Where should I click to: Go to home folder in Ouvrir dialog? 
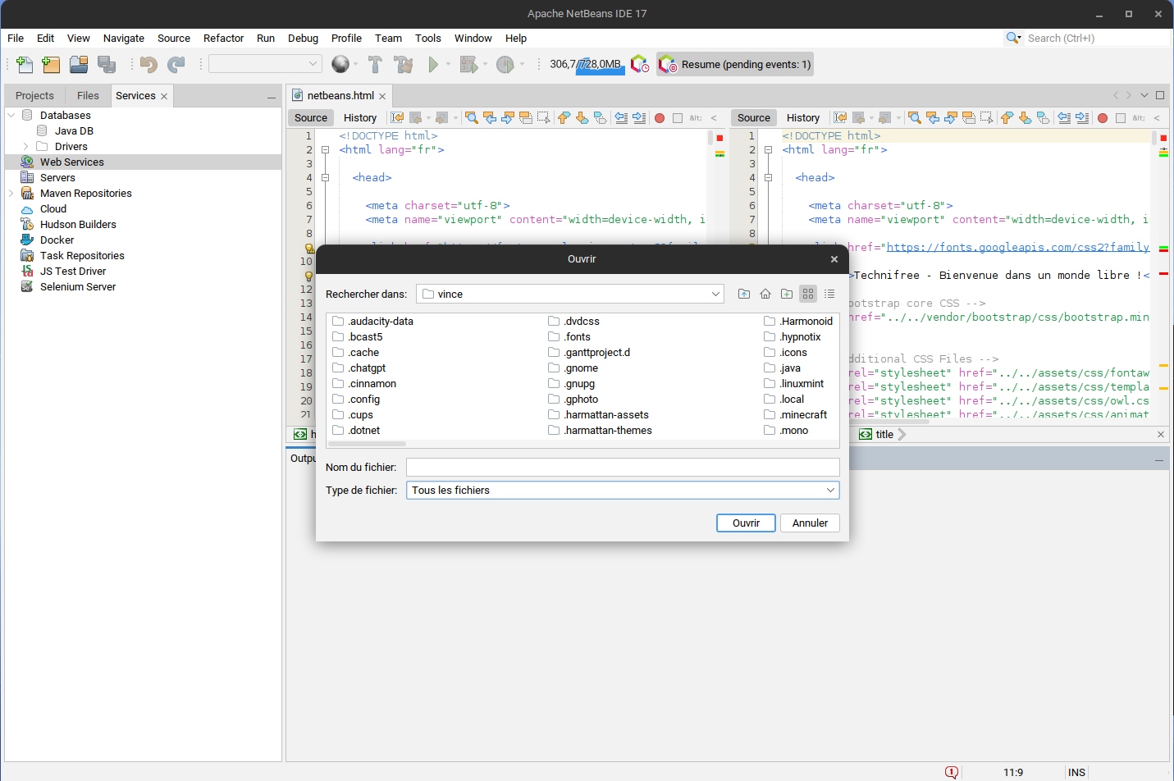(765, 294)
